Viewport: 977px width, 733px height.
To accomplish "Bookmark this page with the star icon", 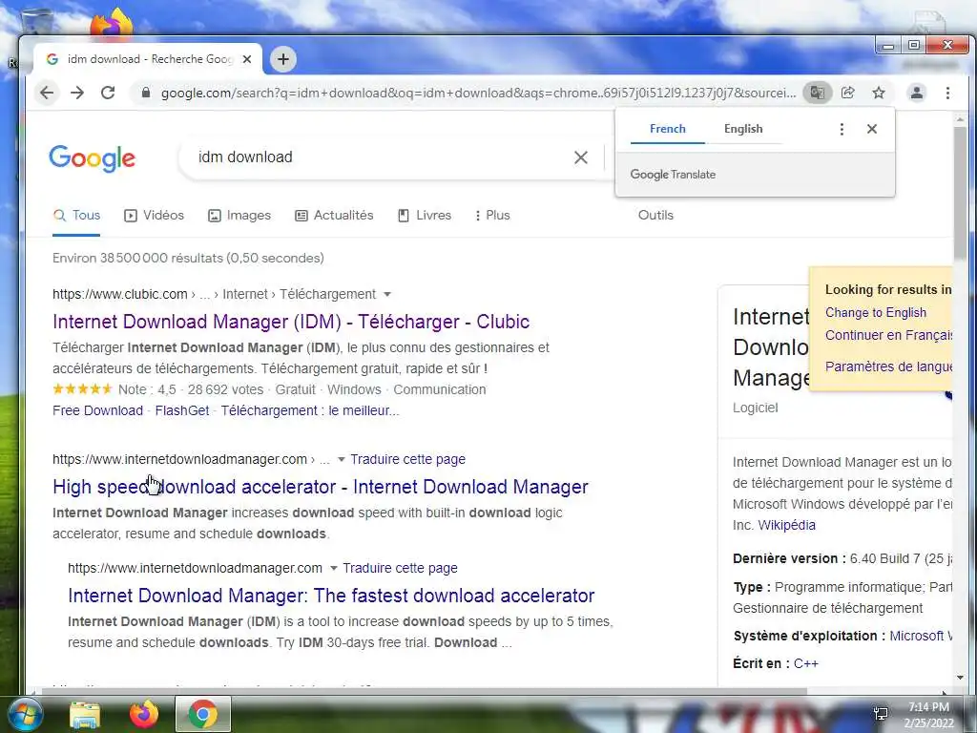I will [x=879, y=93].
